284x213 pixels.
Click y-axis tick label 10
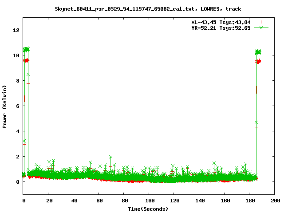(16, 55)
